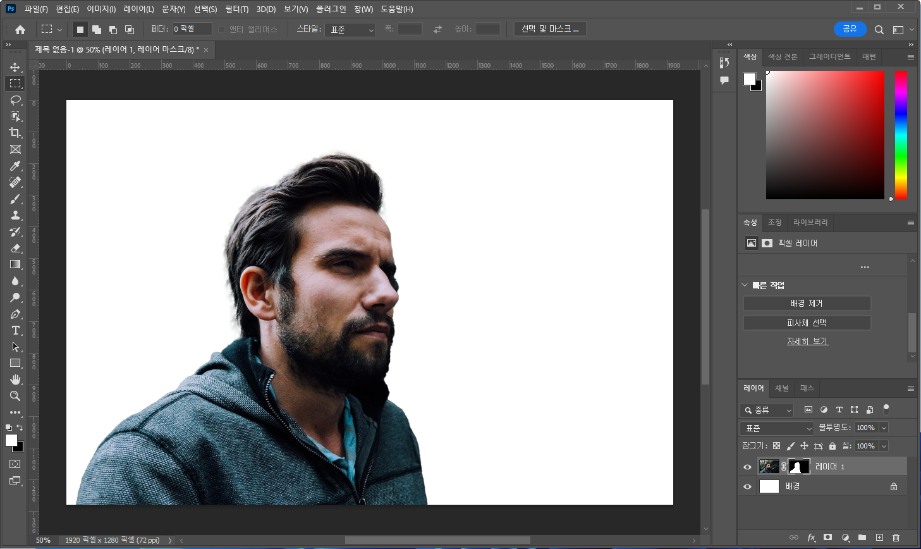Click the rainbow hue slider strip
The image size is (921, 549).
(x=901, y=135)
